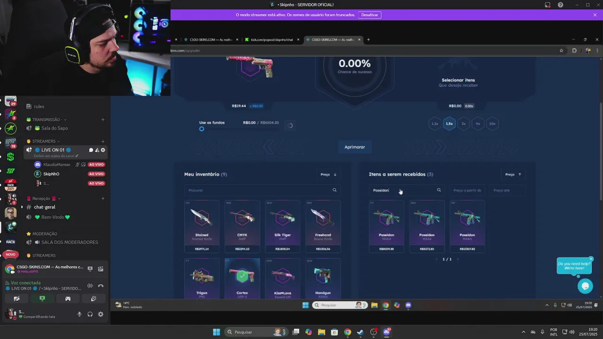
Task: Click the Poseidon search field
Action: tap(407, 190)
